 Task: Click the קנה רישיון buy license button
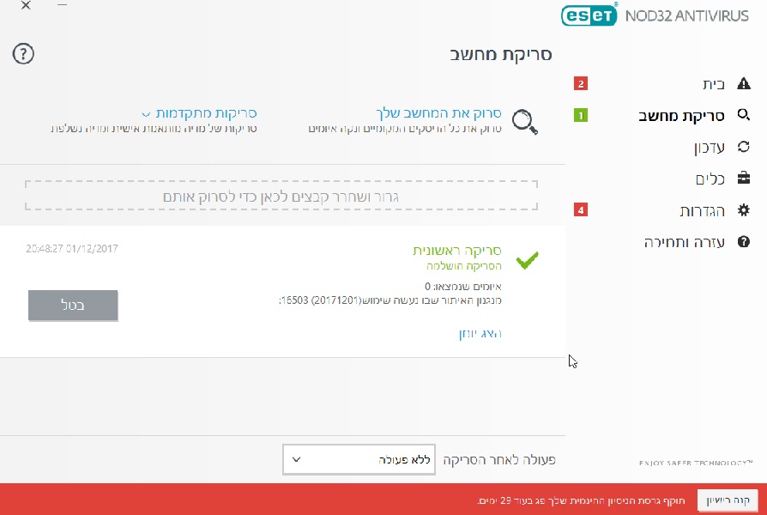click(x=728, y=500)
